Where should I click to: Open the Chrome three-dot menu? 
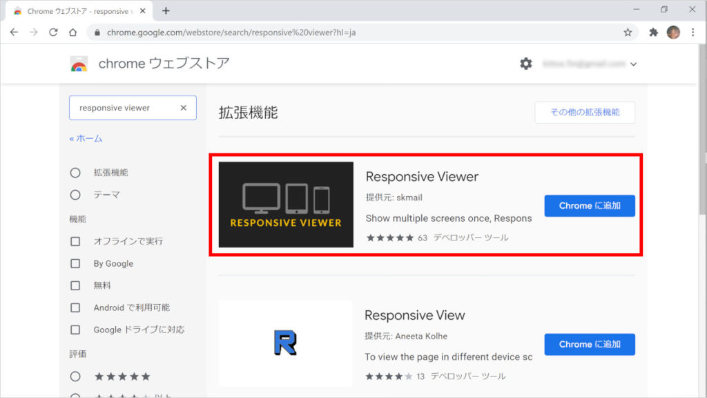click(693, 32)
